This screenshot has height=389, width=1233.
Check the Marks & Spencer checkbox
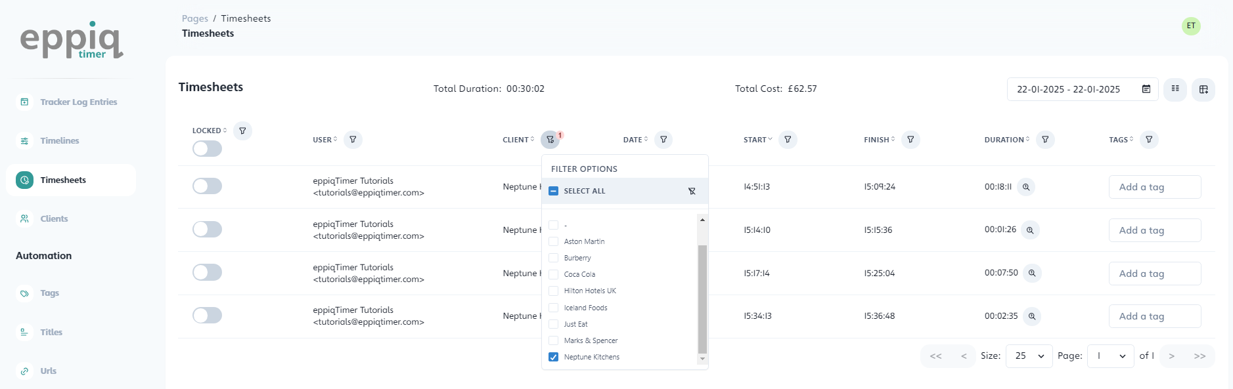click(x=553, y=340)
